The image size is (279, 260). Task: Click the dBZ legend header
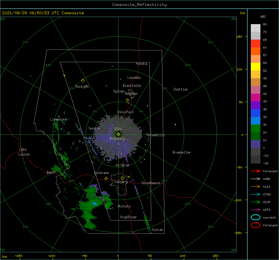[x=263, y=17]
